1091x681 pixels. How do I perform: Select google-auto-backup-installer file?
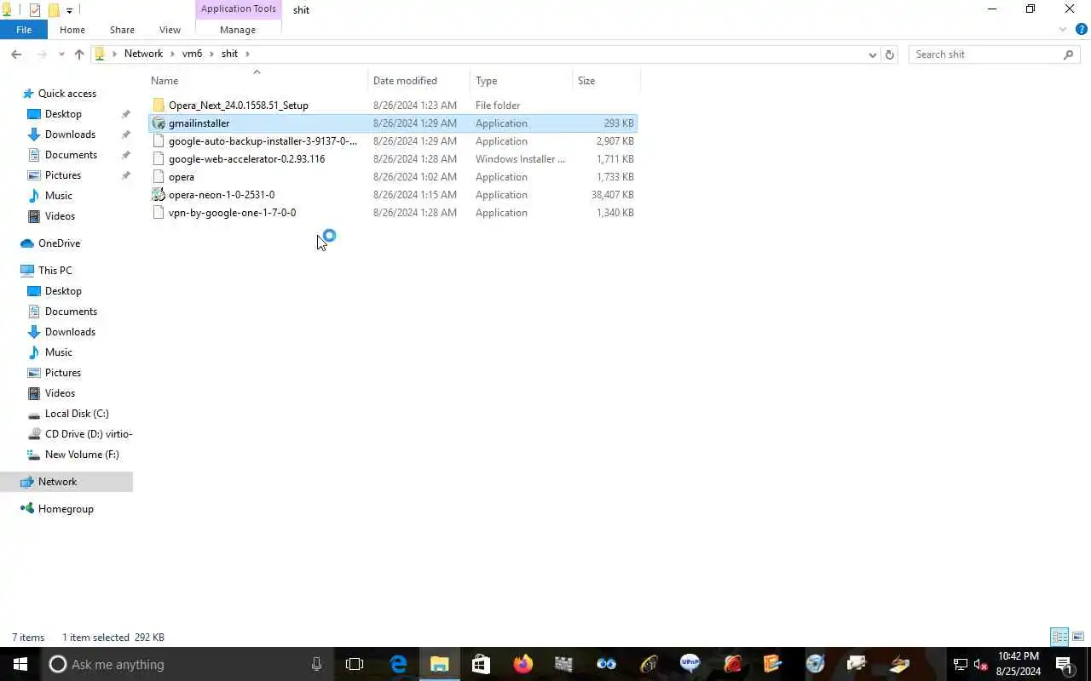(263, 141)
